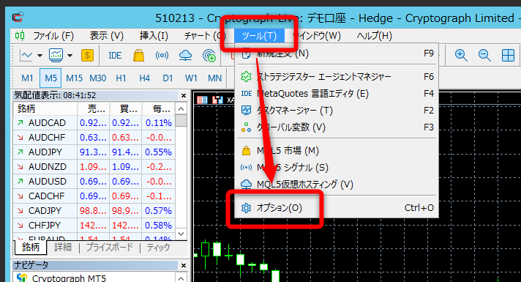
Task: Switch to the 詳細 tab in Market Watch
Action: click(x=63, y=247)
